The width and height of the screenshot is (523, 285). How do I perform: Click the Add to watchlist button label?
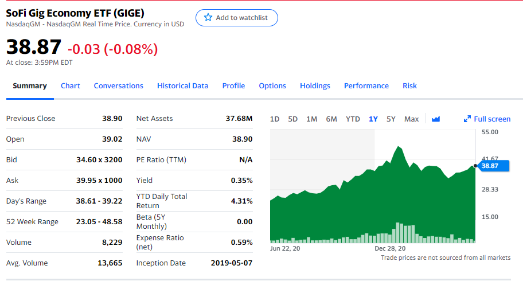pyautogui.click(x=241, y=18)
